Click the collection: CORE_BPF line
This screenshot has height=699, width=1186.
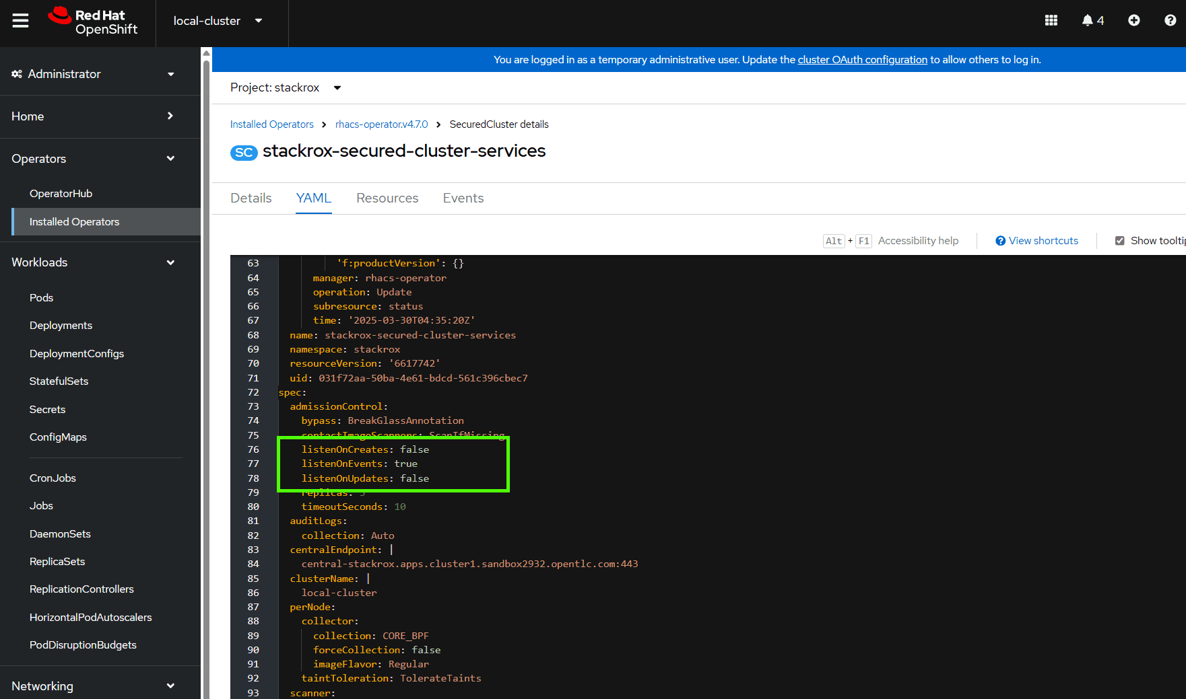click(x=370, y=636)
